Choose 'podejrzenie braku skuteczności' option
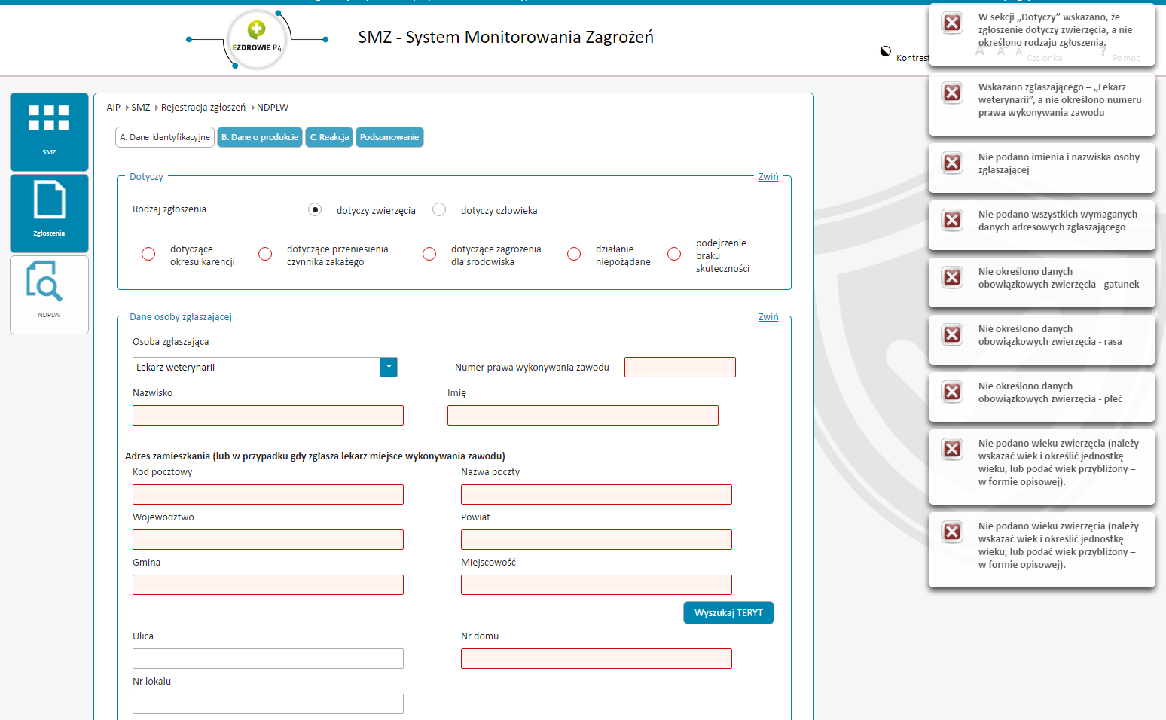1166x720 pixels. click(x=674, y=254)
